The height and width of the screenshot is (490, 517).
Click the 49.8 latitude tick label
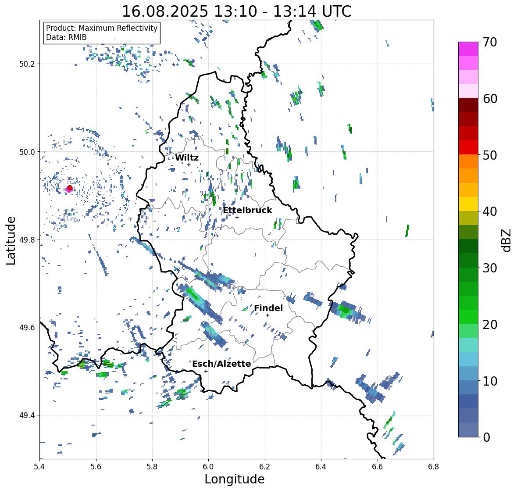pyautogui.click(x=27, y=240)
